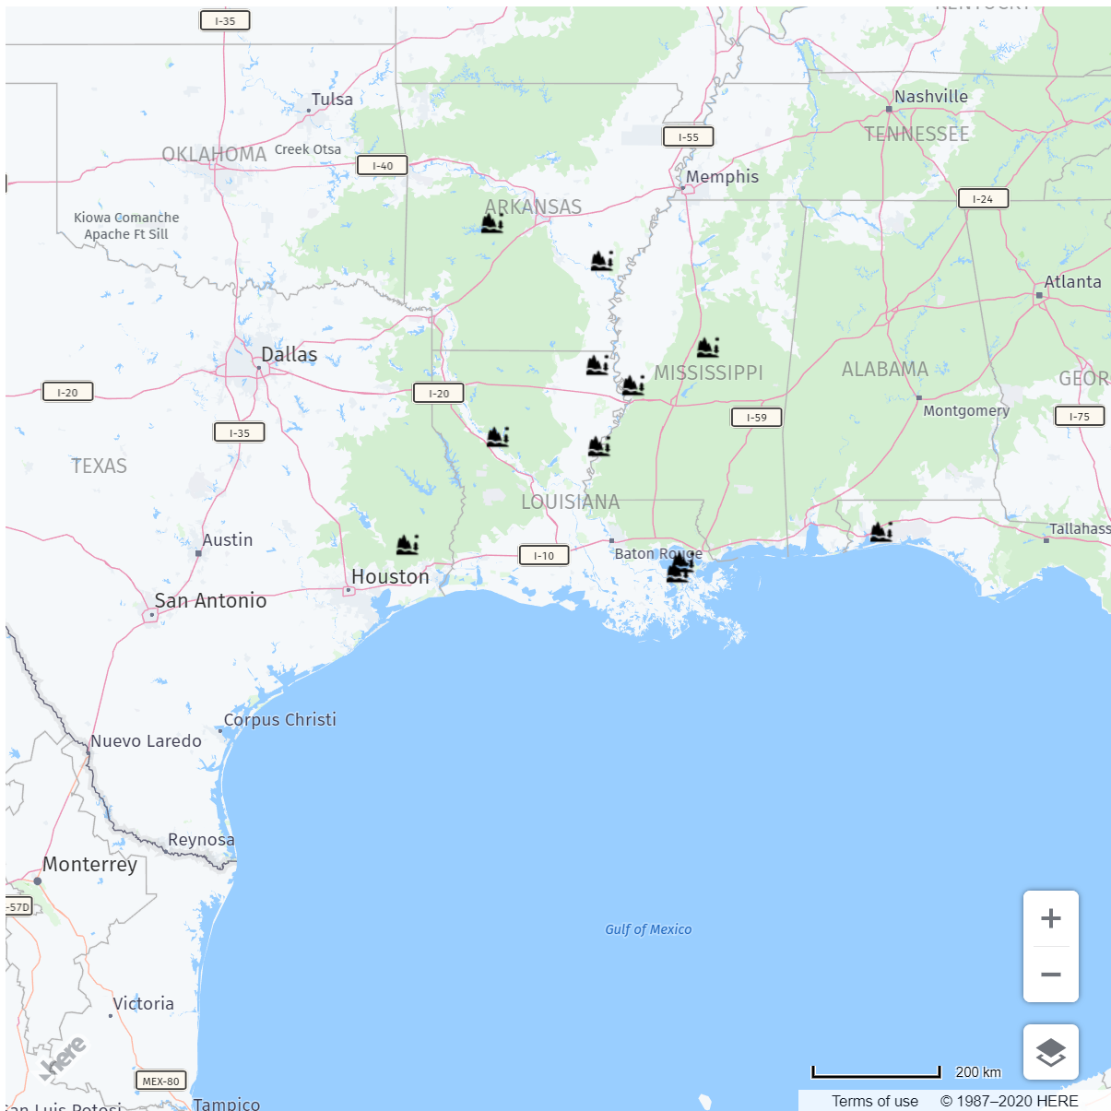This screenshot has width=1111, height=1111.
Task: Select the forest marker beside ARKANSAS label
Action: [492, 222]
